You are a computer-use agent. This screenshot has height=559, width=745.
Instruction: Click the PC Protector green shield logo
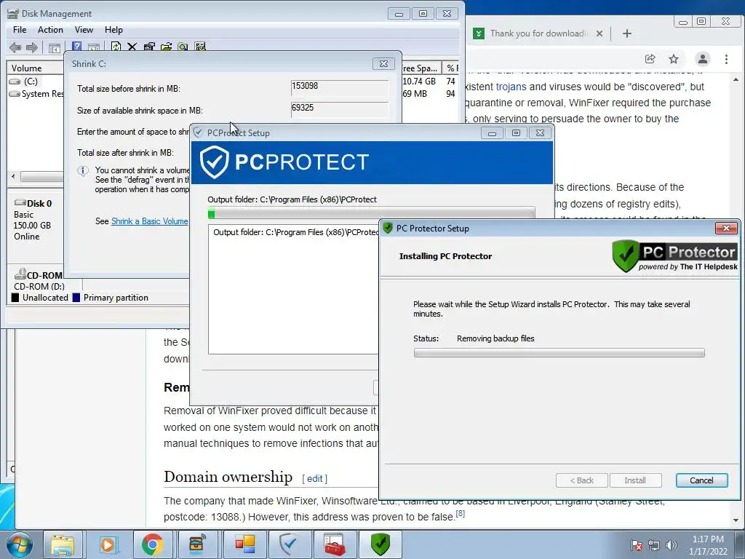625,255
